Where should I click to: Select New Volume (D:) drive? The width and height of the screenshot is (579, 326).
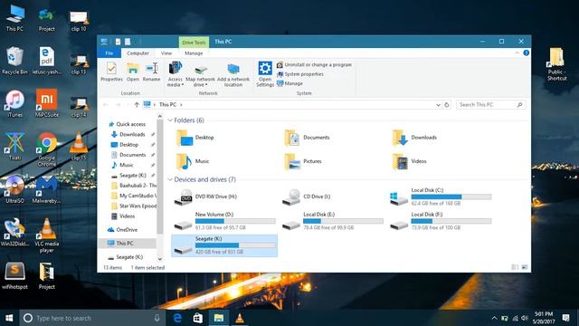pos(224,221)
